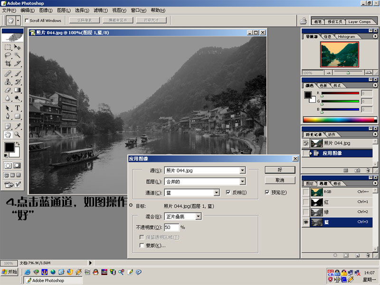Screen dimensions: 380x285
Task: Show the RGB channel visibility eye
Action: (306, 192)
